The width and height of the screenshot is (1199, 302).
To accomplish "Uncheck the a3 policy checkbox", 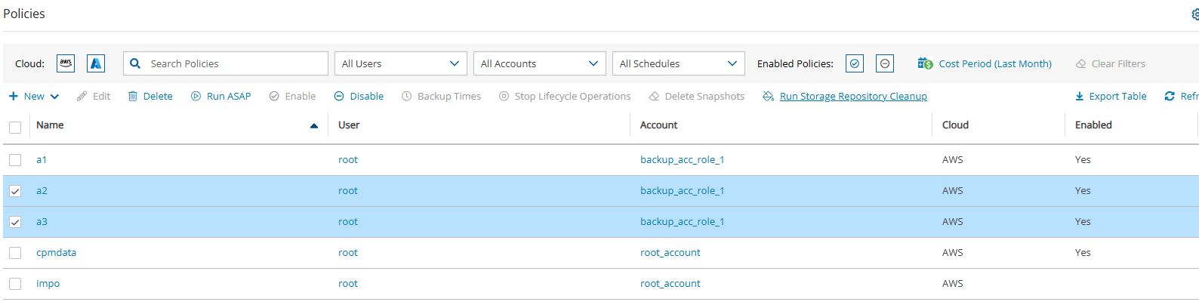I will click(15, 222).
